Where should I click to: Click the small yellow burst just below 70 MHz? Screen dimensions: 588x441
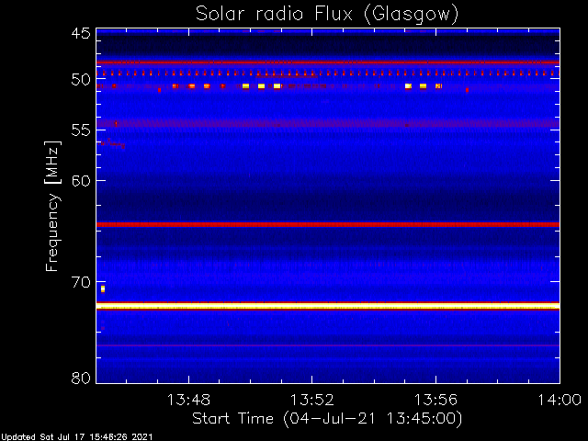[103, 289]
